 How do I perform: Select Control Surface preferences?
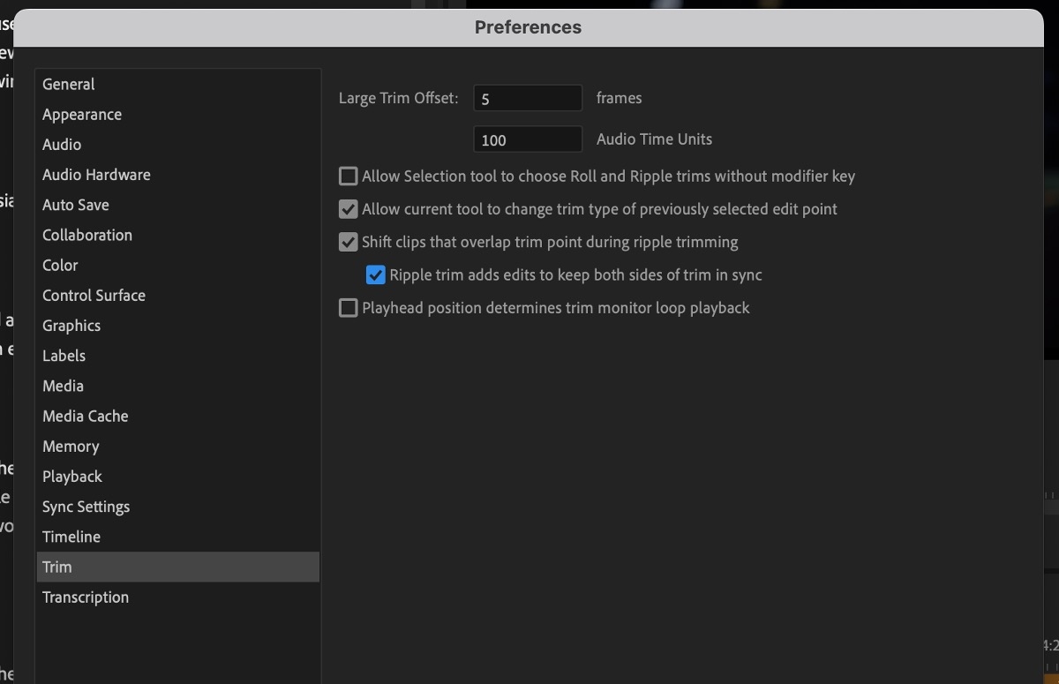point(94,295)
